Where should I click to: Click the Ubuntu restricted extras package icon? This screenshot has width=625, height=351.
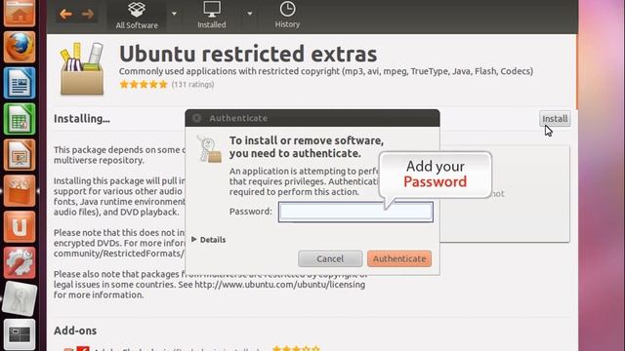[x=82, y=68]
